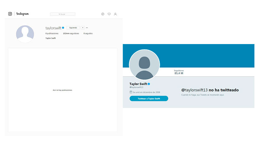Viewport: 262px width, 147px height.
Task: Click the Taylor Swift name under Instagram stats
Action: [x=51, y=38]
